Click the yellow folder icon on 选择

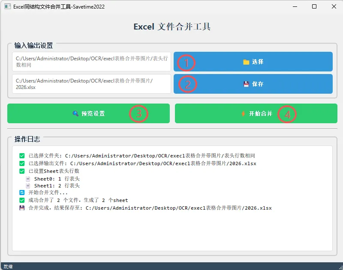point(246,62)
